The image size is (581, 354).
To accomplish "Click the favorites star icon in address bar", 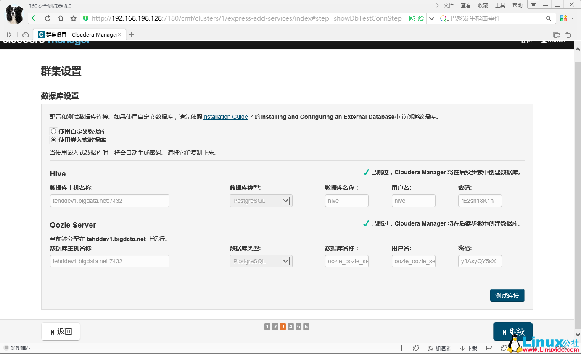I will (72, 18).
